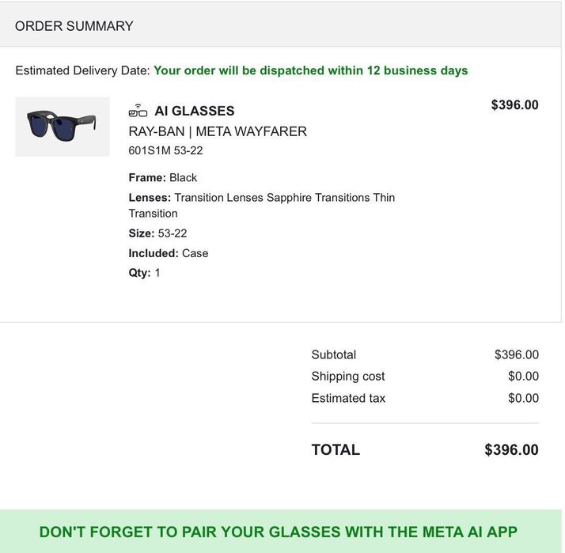565x553 pixels.
Task: Open the Wayfarer glasses product thumbnail
Action: pos(63,127)
